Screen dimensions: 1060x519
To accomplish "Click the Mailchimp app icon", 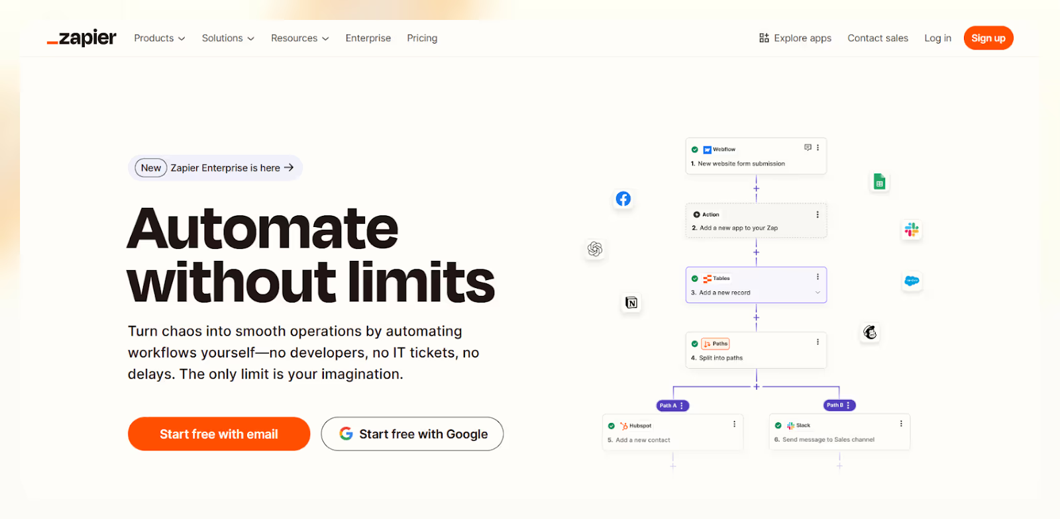I will pyautogui.click(x=870, y=332).
